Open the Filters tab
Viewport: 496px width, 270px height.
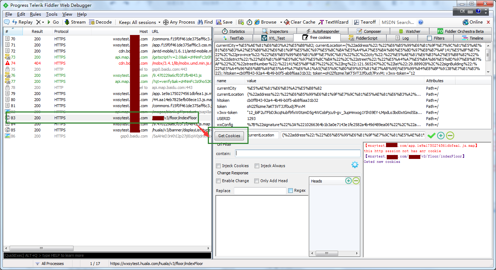(x=436, y=38)
